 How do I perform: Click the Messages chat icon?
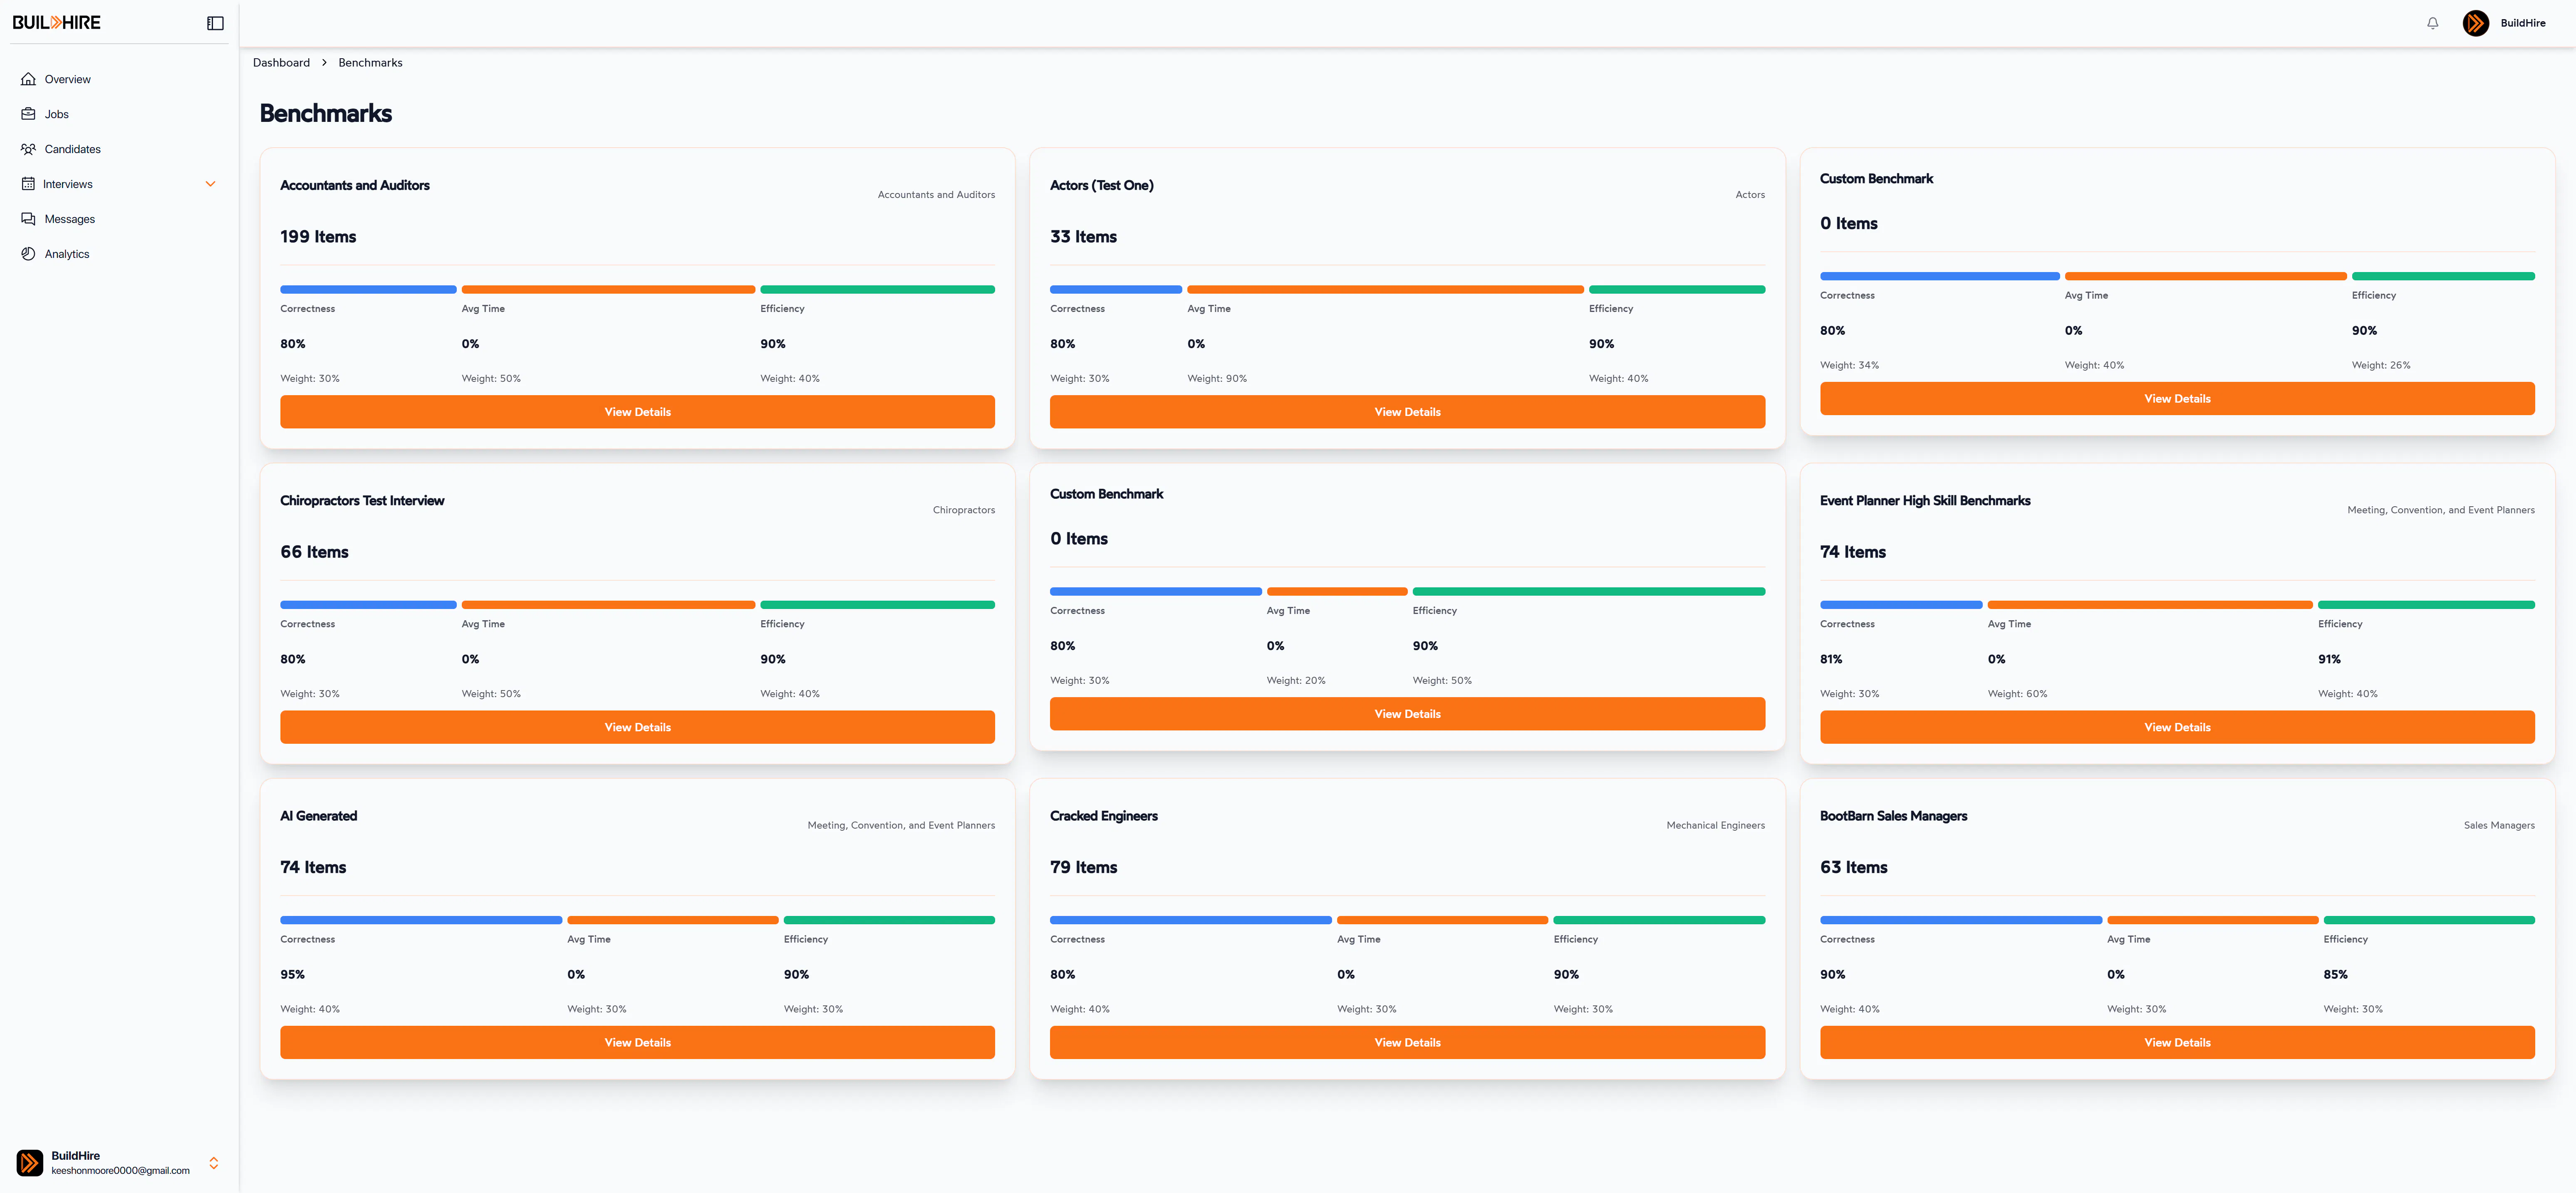[28, 219]
